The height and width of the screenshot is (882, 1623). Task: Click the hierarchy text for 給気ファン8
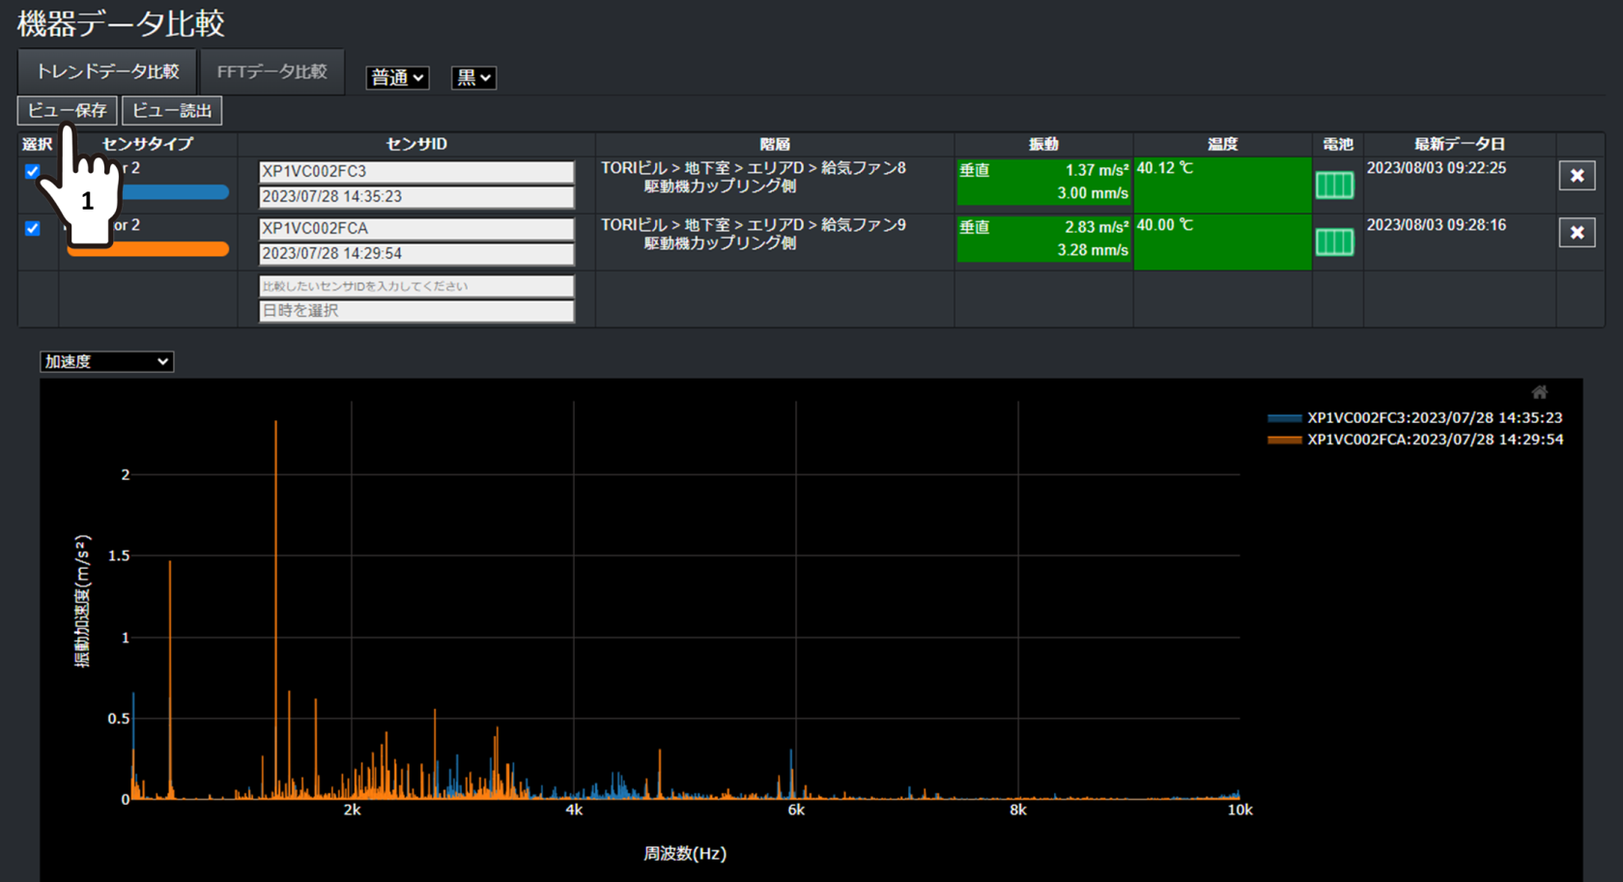(x=754, y=177)
